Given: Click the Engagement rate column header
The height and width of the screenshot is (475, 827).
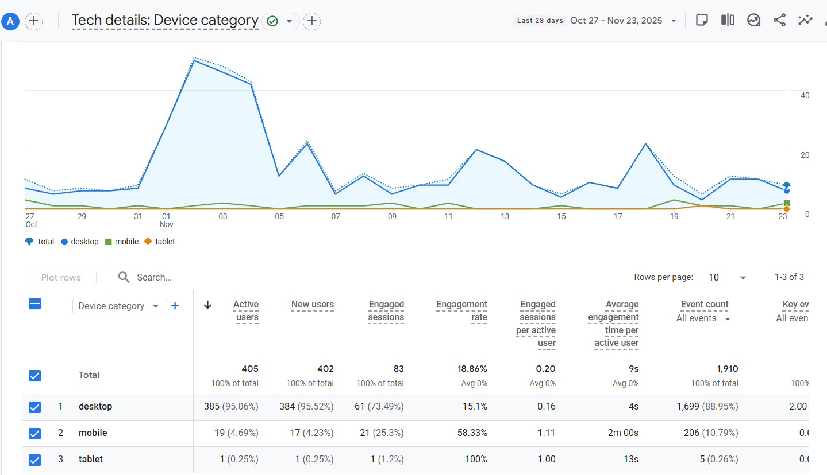Looking at the screenshot, I should pyautogui.click(x=461, y=311).
